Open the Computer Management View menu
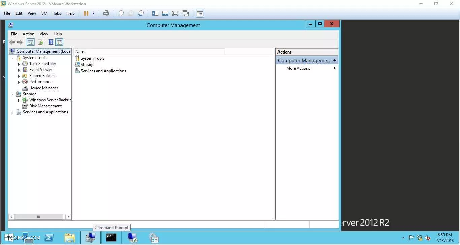The image size is (460, 245). 44,34
